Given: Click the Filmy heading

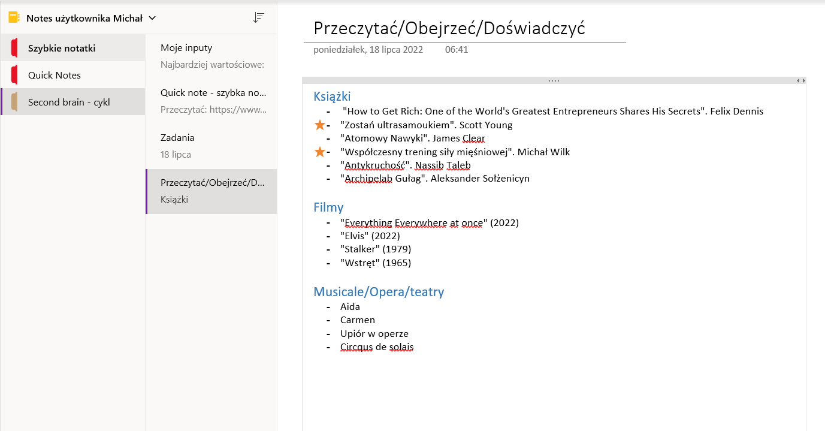Looking at the screenshot, I should [328, 207].
